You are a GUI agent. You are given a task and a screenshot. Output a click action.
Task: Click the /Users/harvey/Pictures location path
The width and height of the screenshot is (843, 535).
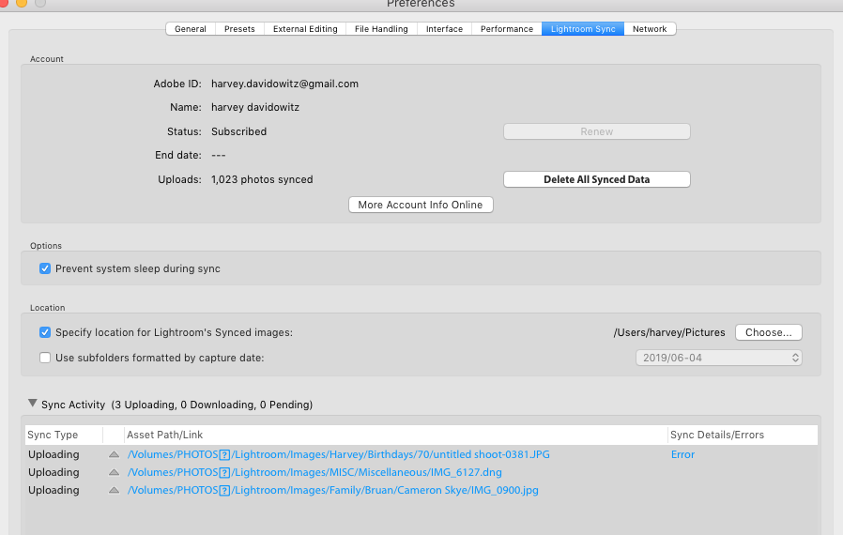[x=669, y=332]
